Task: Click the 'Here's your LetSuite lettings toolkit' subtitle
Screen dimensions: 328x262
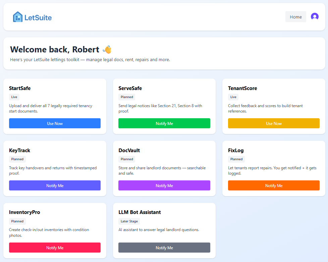Action: (90, 60)
